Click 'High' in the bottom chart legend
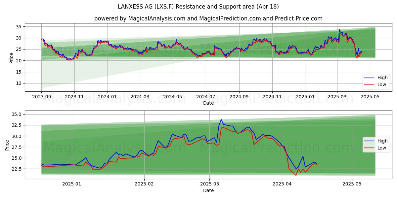The width and height of the screenshot is (397, 198). 382,141
